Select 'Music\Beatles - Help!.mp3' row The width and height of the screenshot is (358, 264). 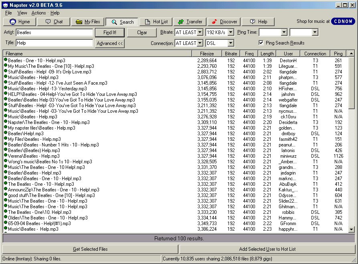pos(33,77)
